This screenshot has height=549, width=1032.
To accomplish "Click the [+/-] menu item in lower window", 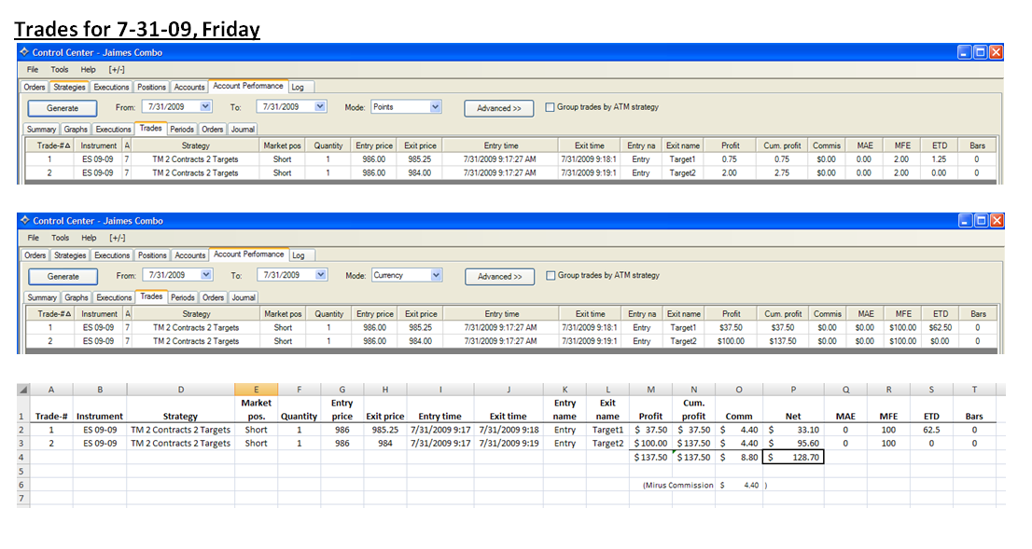I will pos(118,238).
